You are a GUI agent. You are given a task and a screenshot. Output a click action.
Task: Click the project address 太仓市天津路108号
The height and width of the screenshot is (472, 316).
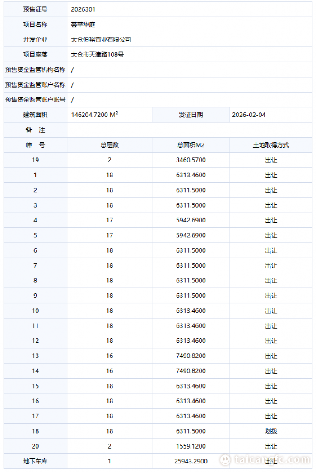(x=98, y=55)
